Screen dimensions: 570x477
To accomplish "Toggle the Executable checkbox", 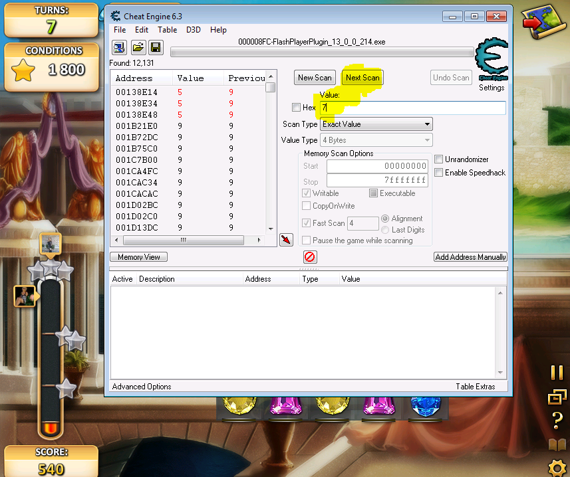I will tap(373, 193).
